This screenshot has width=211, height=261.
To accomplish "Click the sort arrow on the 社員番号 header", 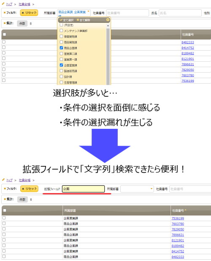I will click(x=186, y=210).
